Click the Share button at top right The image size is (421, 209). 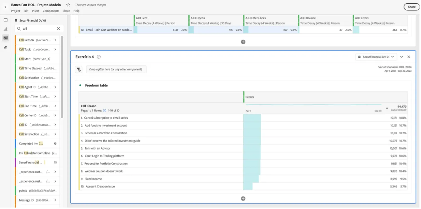pyautogui.click(x=412, y=7)
